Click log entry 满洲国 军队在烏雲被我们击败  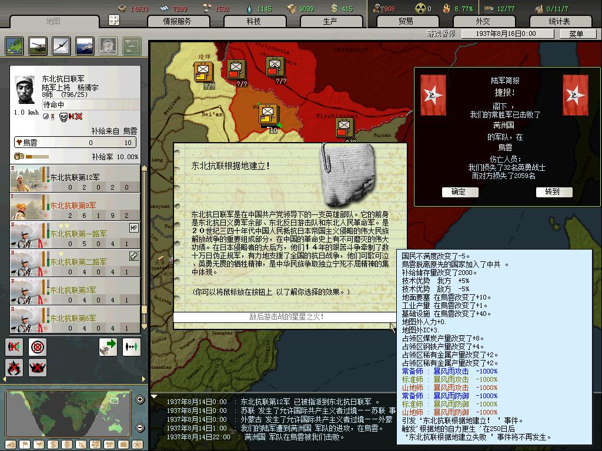coord(294,437)
